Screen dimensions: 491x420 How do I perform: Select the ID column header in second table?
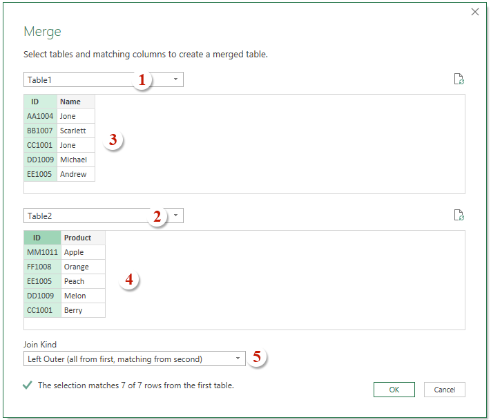pyautogui.click(x=42, y=238)
